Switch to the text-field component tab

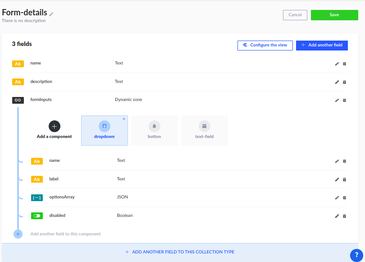point(205,130)
